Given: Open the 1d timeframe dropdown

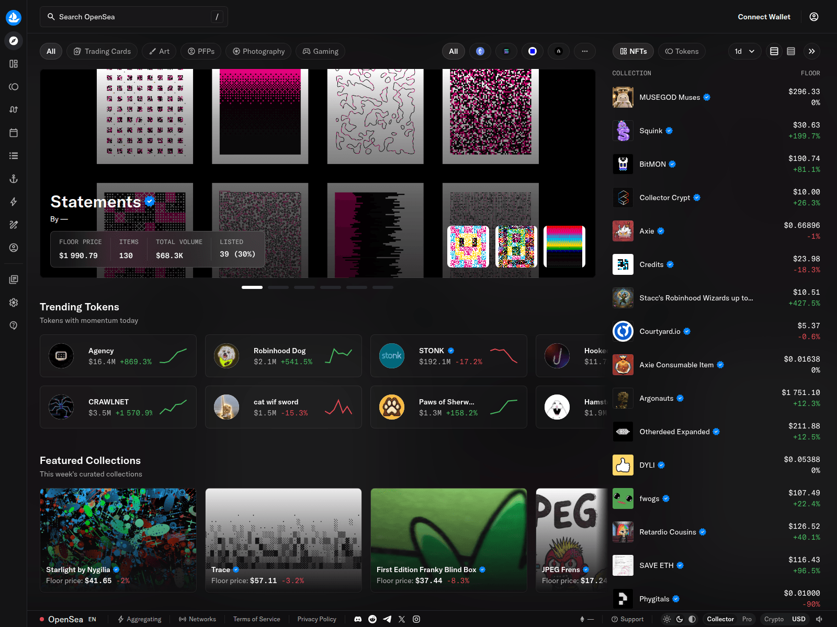Looking at the screenshot, I should point(745,51).
